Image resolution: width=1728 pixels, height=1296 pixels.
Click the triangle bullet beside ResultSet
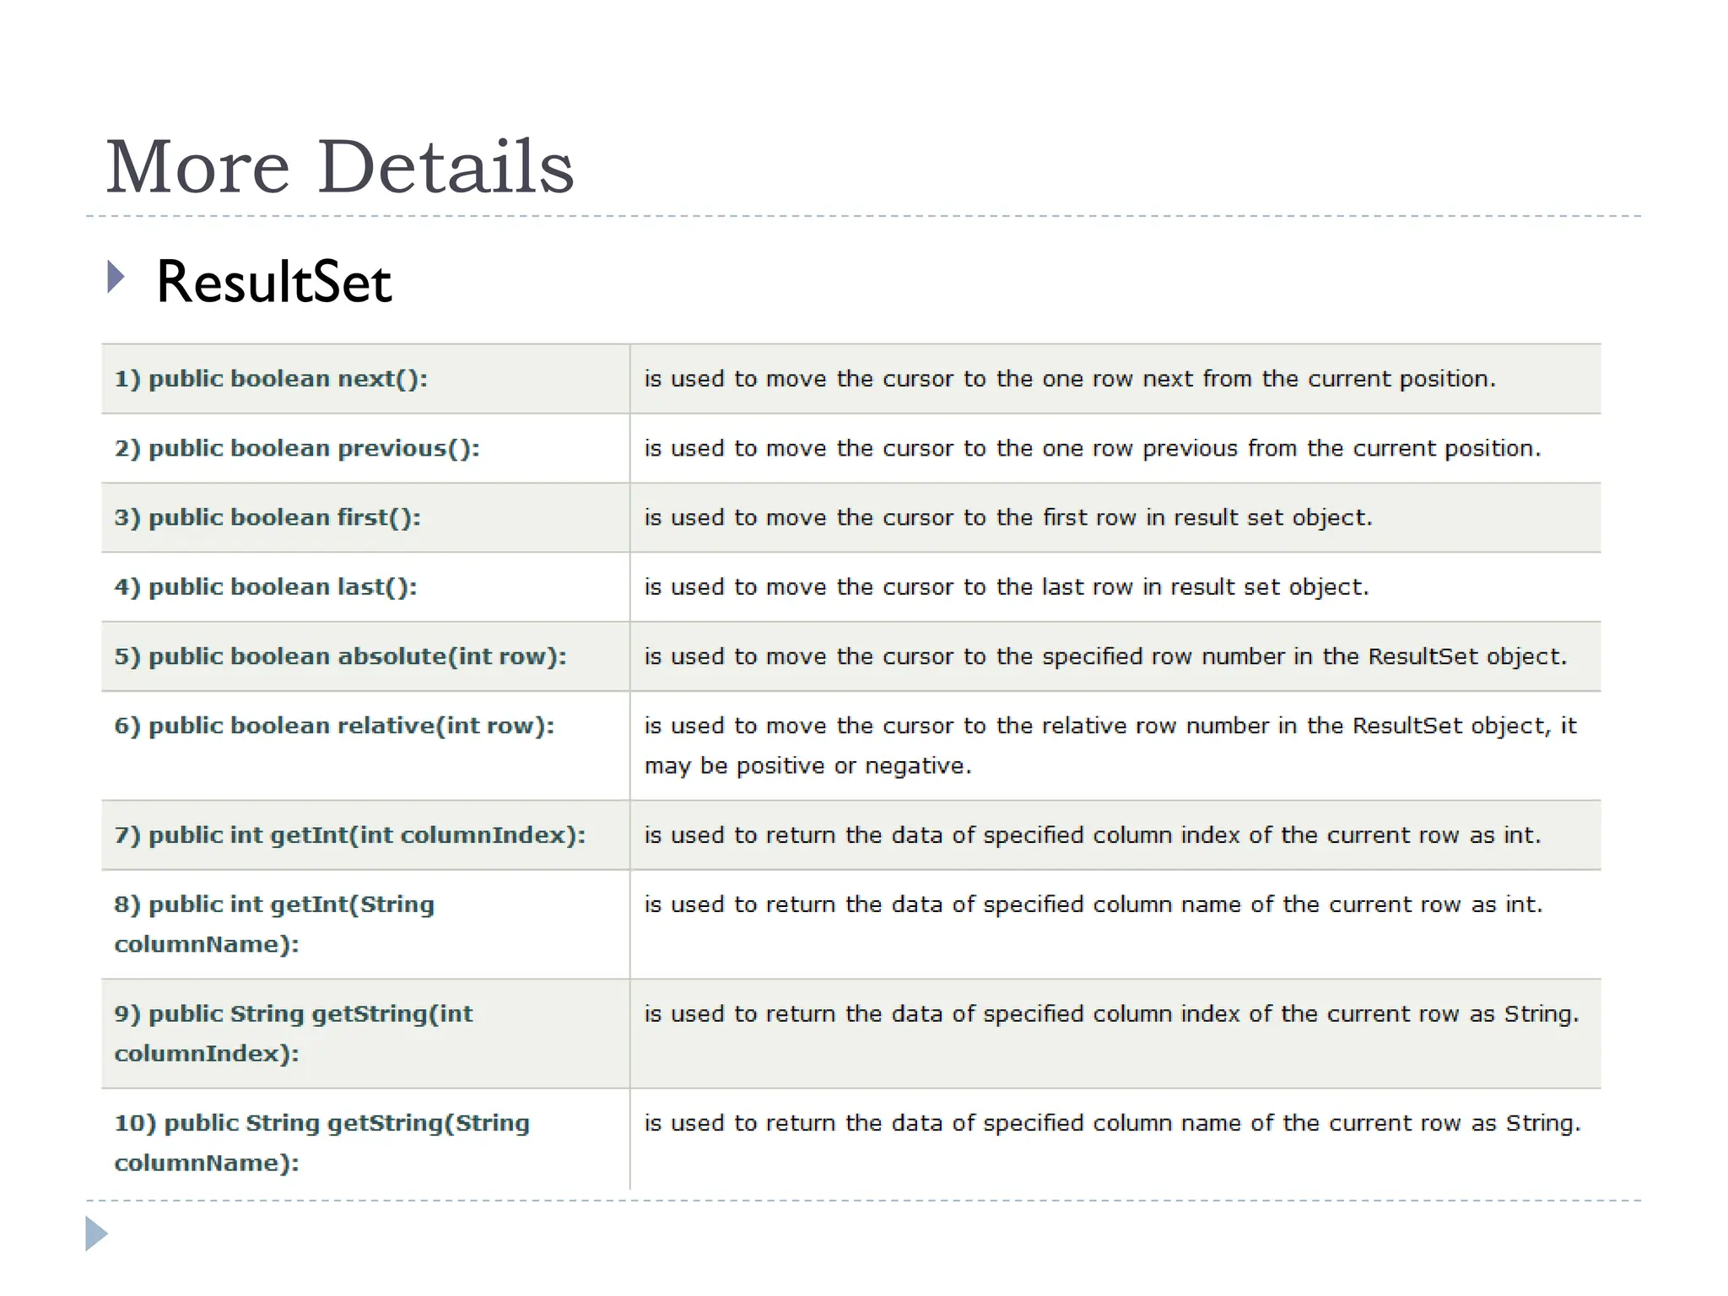point(116,277)
